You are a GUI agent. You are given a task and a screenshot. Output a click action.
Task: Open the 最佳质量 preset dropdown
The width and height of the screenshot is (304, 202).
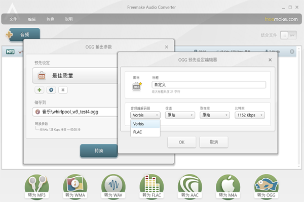(x=75, y=76)
